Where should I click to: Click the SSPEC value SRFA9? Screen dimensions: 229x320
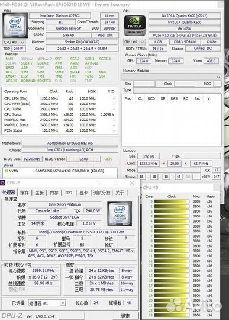click(69, 35)
